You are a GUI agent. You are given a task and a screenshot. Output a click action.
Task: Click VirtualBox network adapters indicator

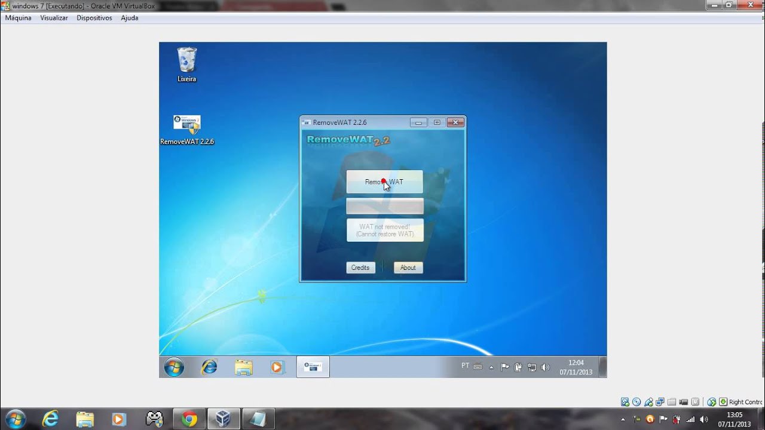660,402
